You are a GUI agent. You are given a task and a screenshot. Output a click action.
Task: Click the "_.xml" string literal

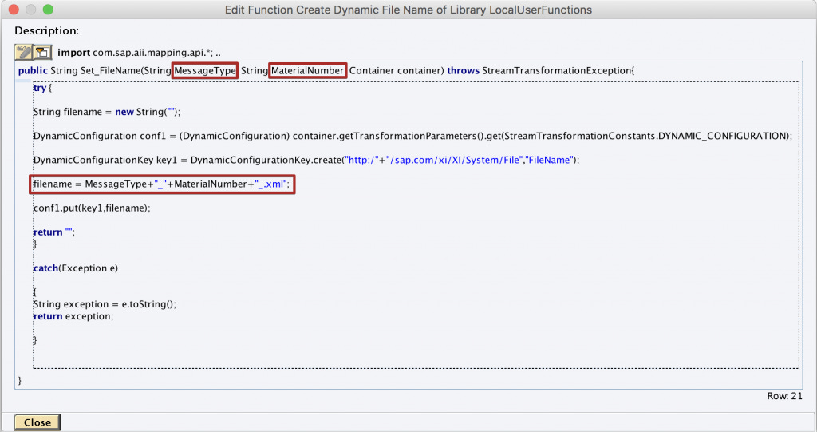click(270, 184)
